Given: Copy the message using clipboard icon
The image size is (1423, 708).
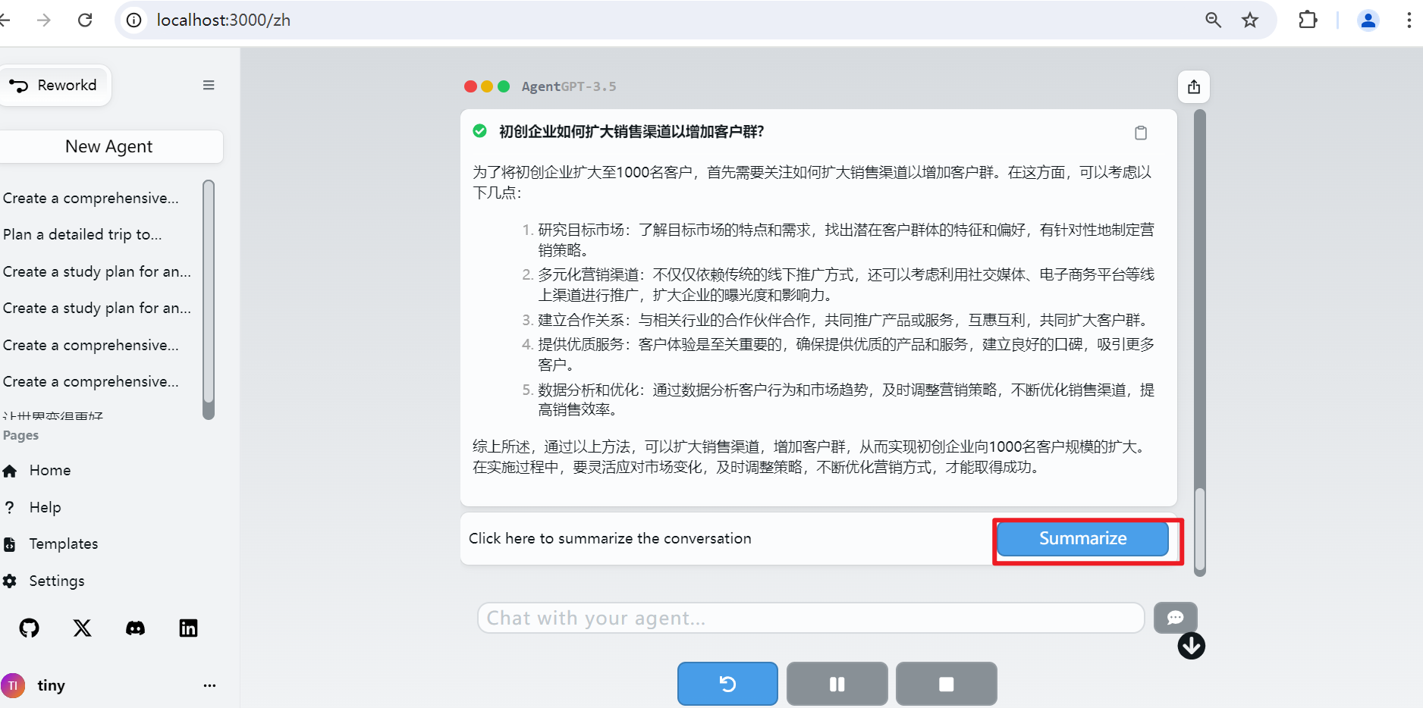Looking at the screenshot, I should point(1140,133).
